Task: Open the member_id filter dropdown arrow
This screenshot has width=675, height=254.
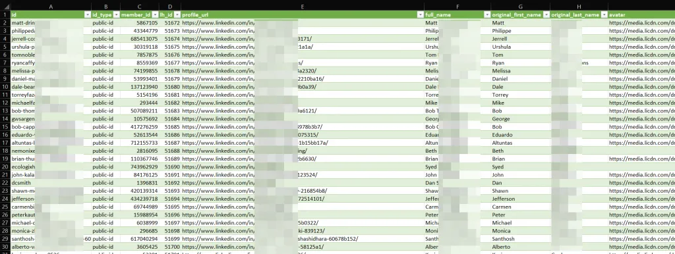Action: tap(156, 14)
